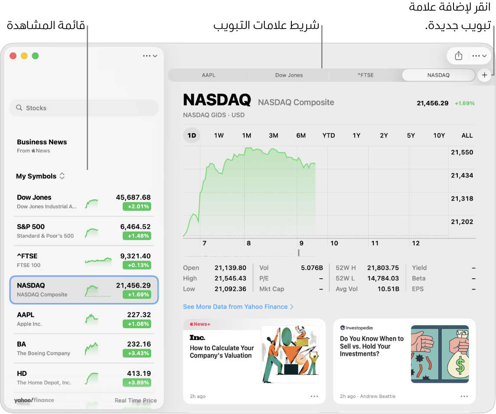Toggle AAPL +1.08% change badge

tap(137, 324)
